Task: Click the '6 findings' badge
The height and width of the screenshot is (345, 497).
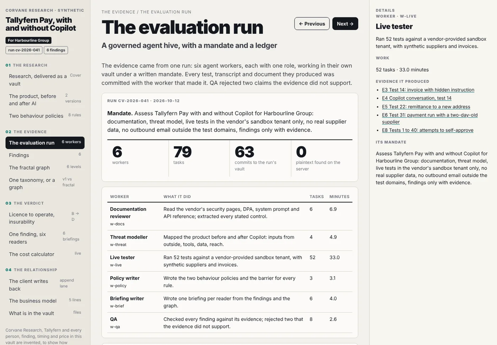Action: (x=56, y=50)
